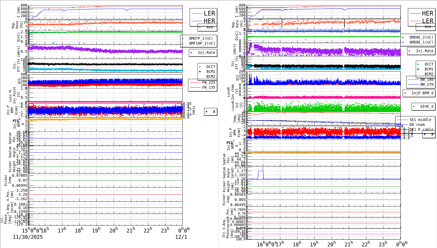Select the LER legend entry in left panel

[x=210, y=13]
